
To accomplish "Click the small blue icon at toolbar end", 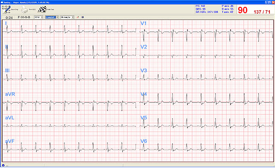I will tap(83, 17).
